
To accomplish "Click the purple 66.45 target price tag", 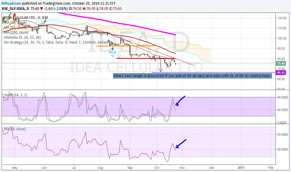I will pyautogui.click(x=281, y=73).
